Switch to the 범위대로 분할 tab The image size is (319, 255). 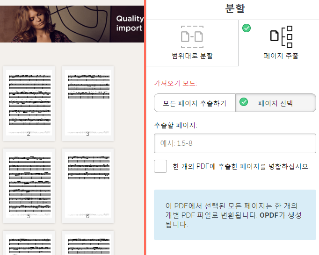[x=192, y=43]
